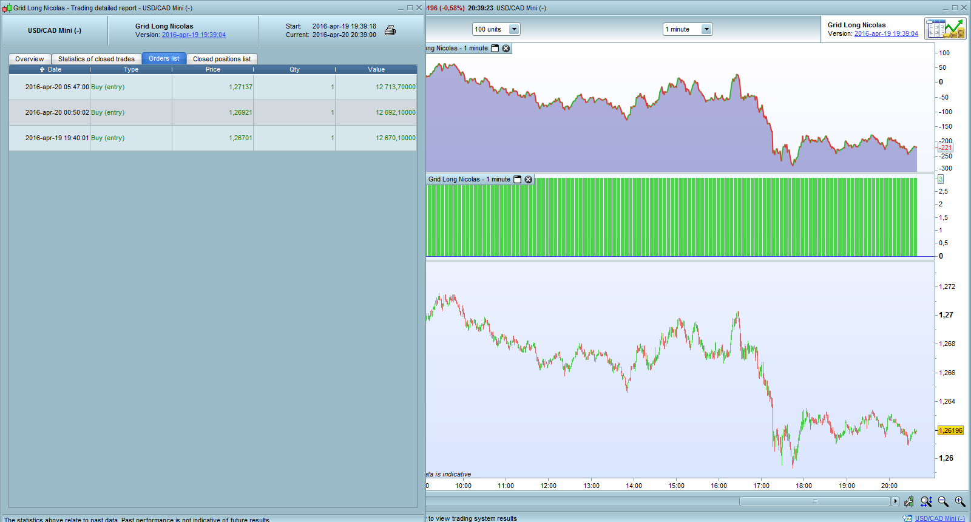Click the print report icon

[x=390, y=30]
